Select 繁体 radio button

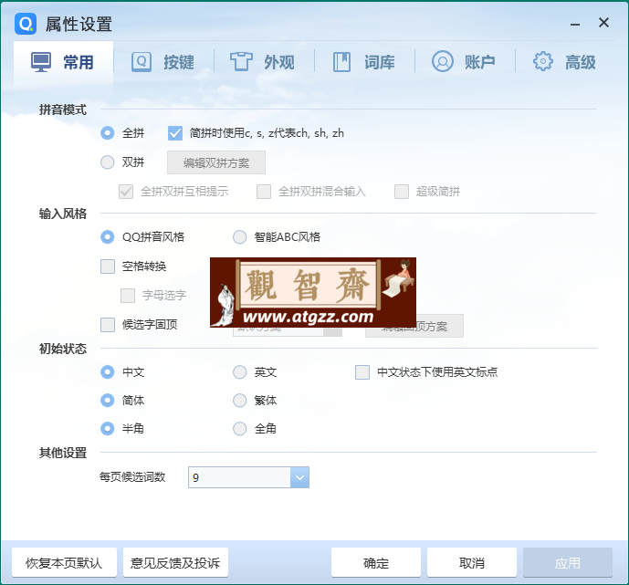240,400
